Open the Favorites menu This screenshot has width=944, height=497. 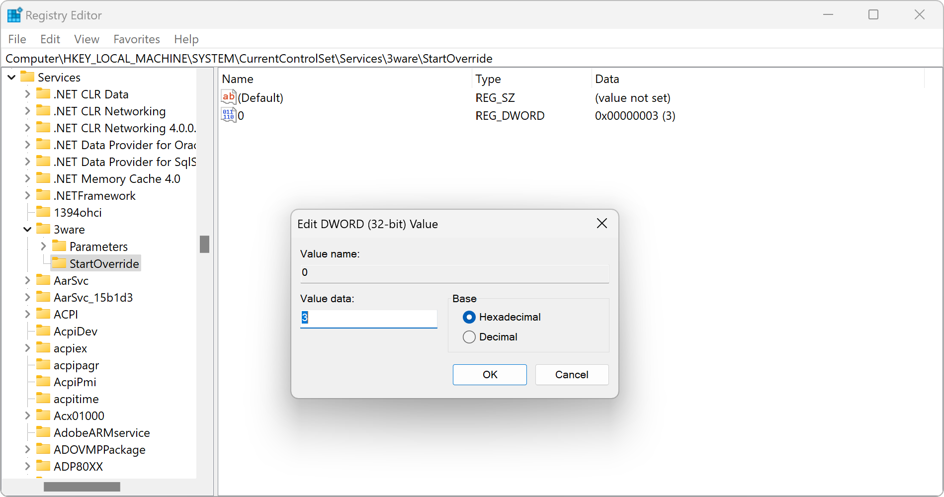[137, 39]
